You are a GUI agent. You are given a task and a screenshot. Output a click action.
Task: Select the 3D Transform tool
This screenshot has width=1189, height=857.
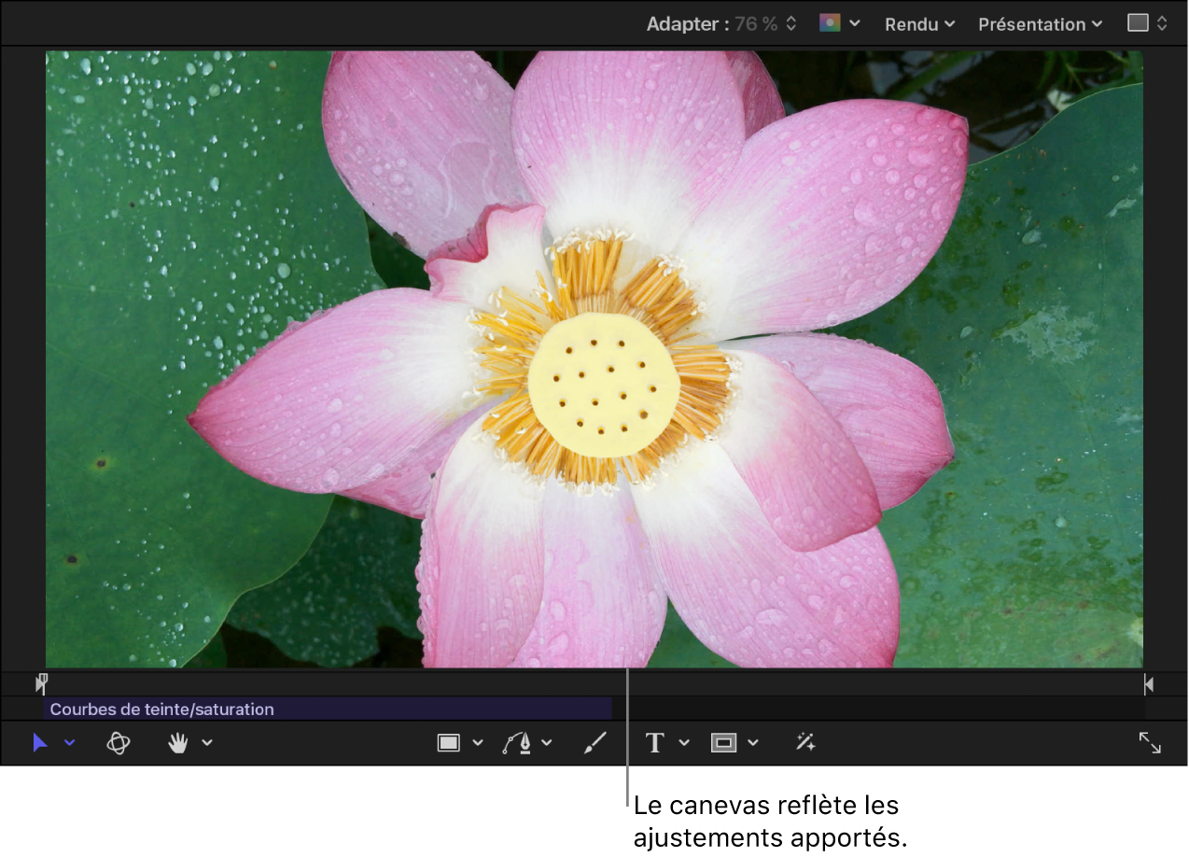[x=118, y=743]
